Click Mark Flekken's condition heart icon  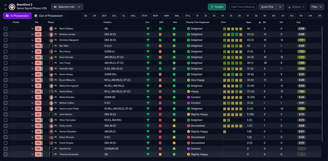[148, 29]
